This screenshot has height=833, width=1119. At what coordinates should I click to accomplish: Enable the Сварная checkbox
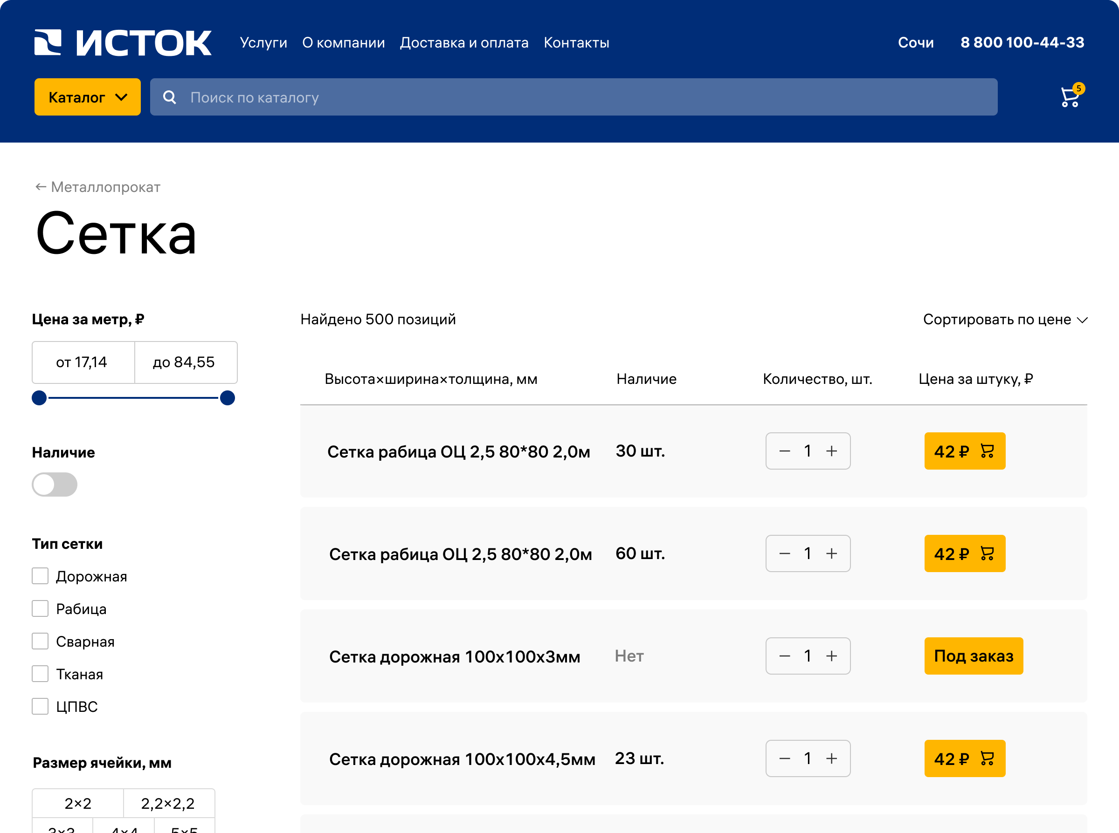pyautogui.click(x=41, y=642)
